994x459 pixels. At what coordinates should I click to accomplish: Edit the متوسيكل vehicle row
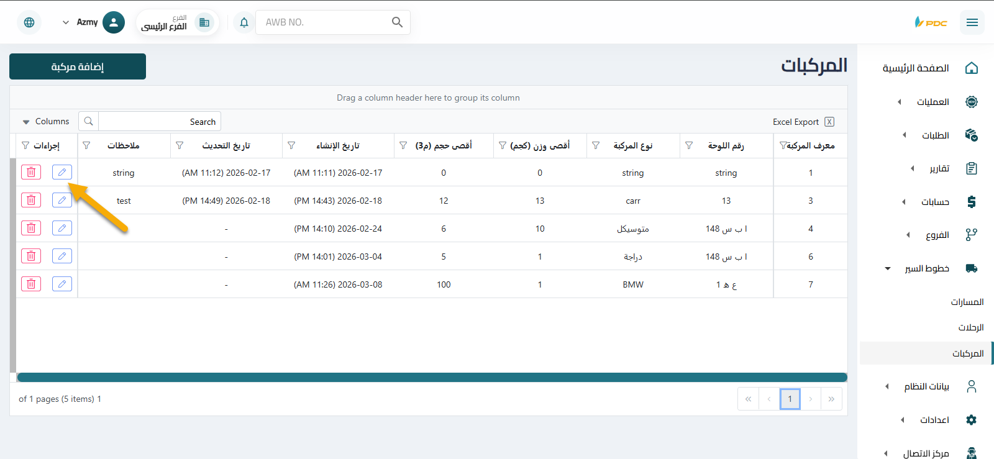(x=62, y=228)
